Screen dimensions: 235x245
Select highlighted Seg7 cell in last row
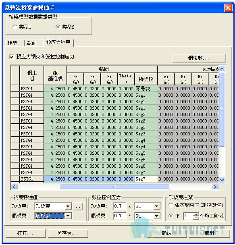pyautogui.click(x=146, y=179)
